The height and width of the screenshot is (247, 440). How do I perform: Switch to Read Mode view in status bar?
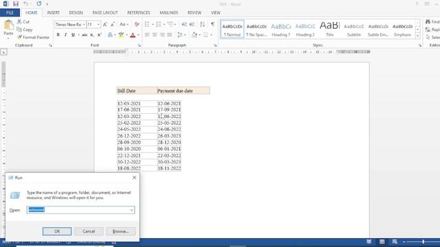click(369, 242)
